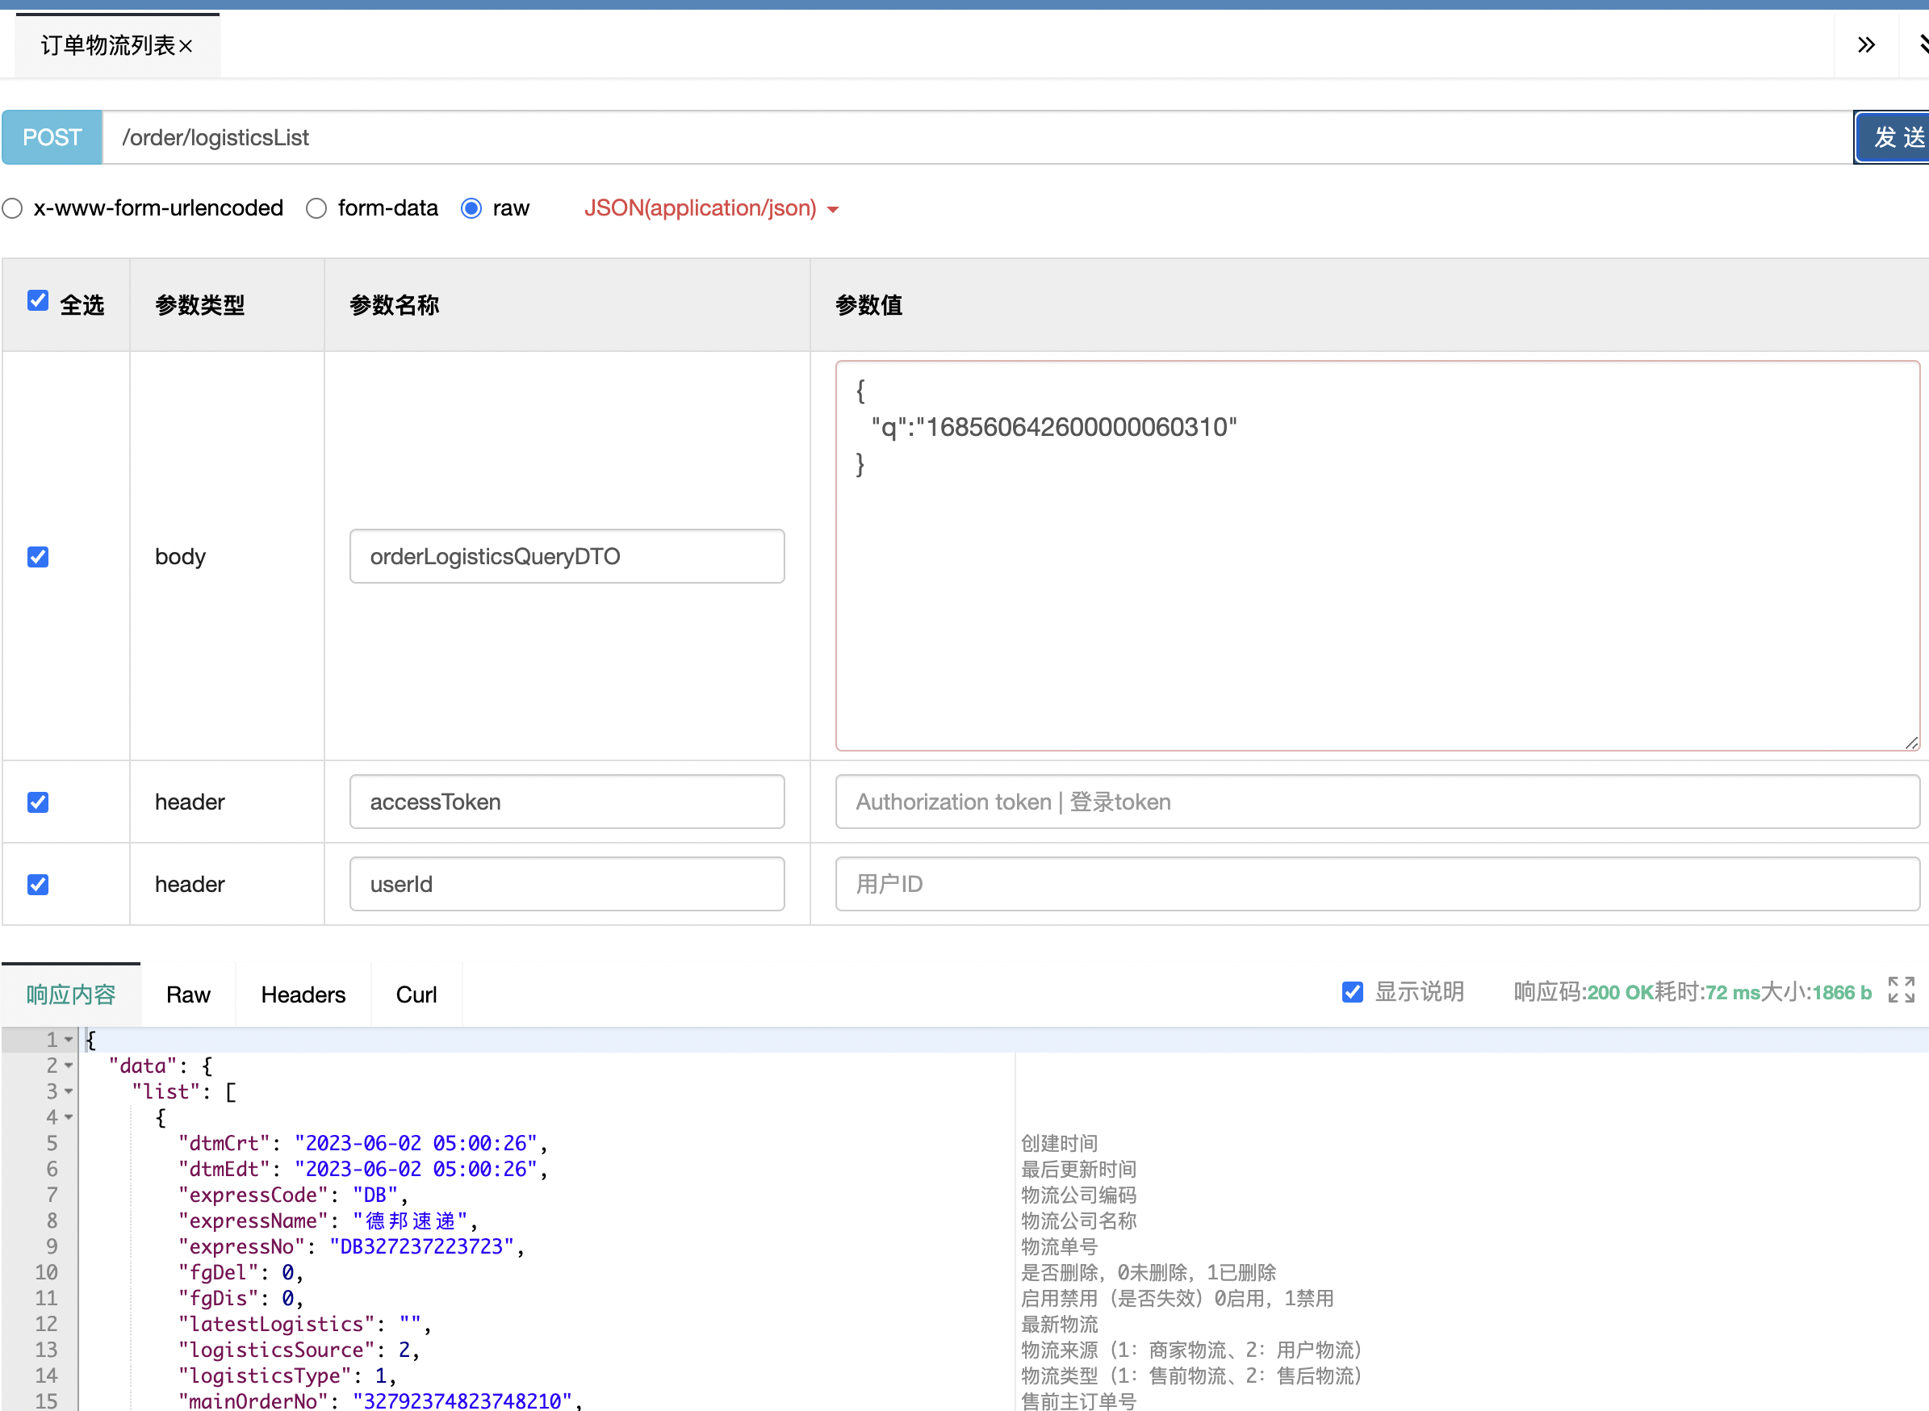Screen dimensions: 1929x1411
Task: Uncheck the accessToken header checkbox
Action: pos(38,802)
